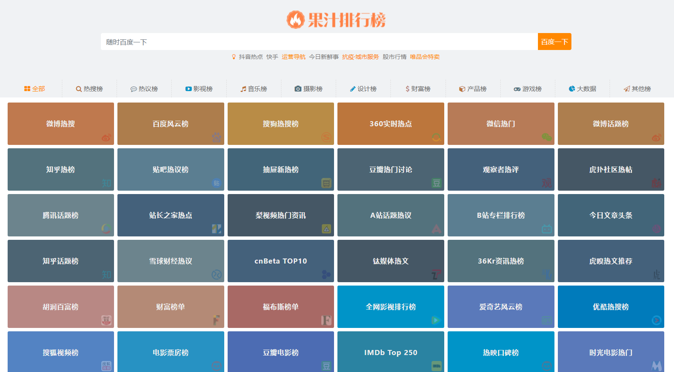
Task: Open the 虎嗅热文推荐 card
Action: pyautogui.click(x=611, y=261)
